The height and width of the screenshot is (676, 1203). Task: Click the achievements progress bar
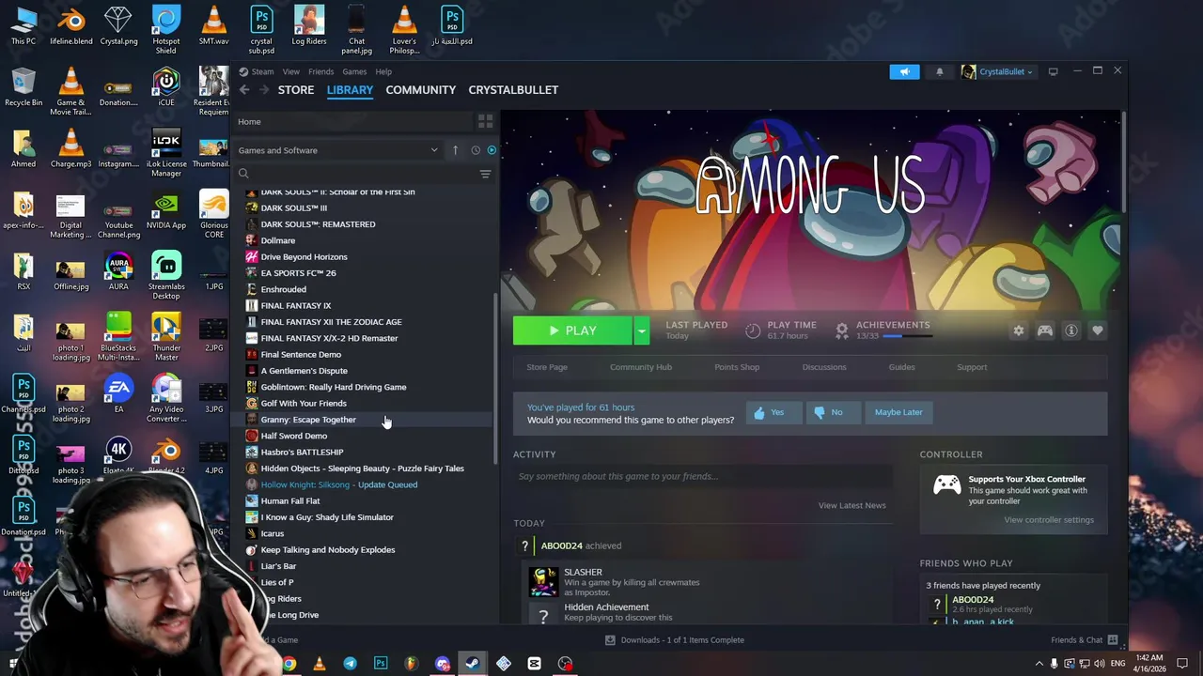coord(906,336)
